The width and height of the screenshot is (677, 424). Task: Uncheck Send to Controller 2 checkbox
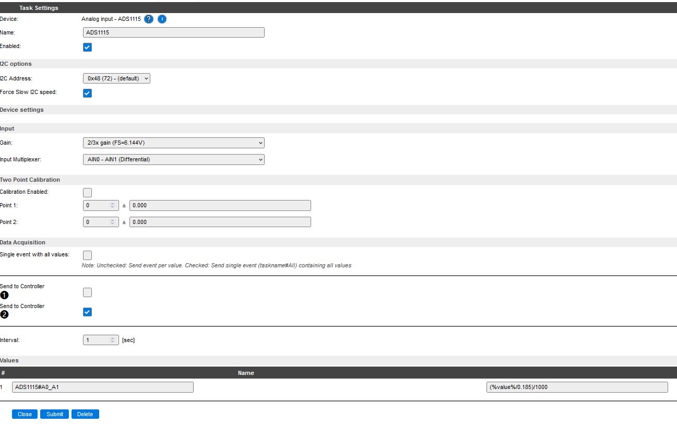pos(88,312)
